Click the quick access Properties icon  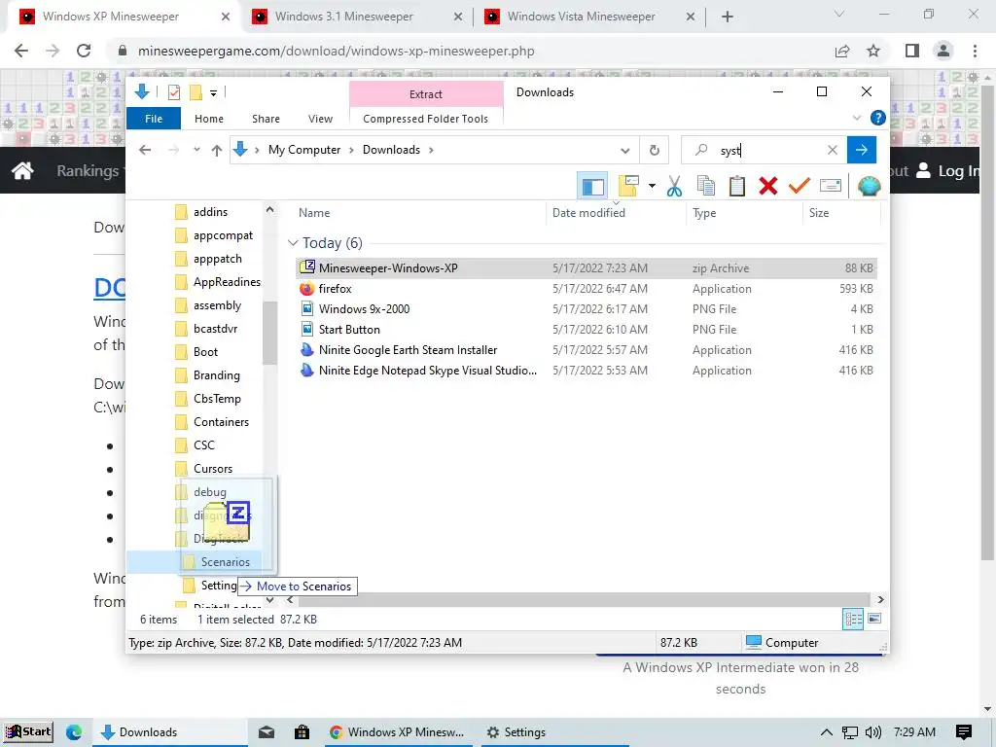(x=173, y=92)
